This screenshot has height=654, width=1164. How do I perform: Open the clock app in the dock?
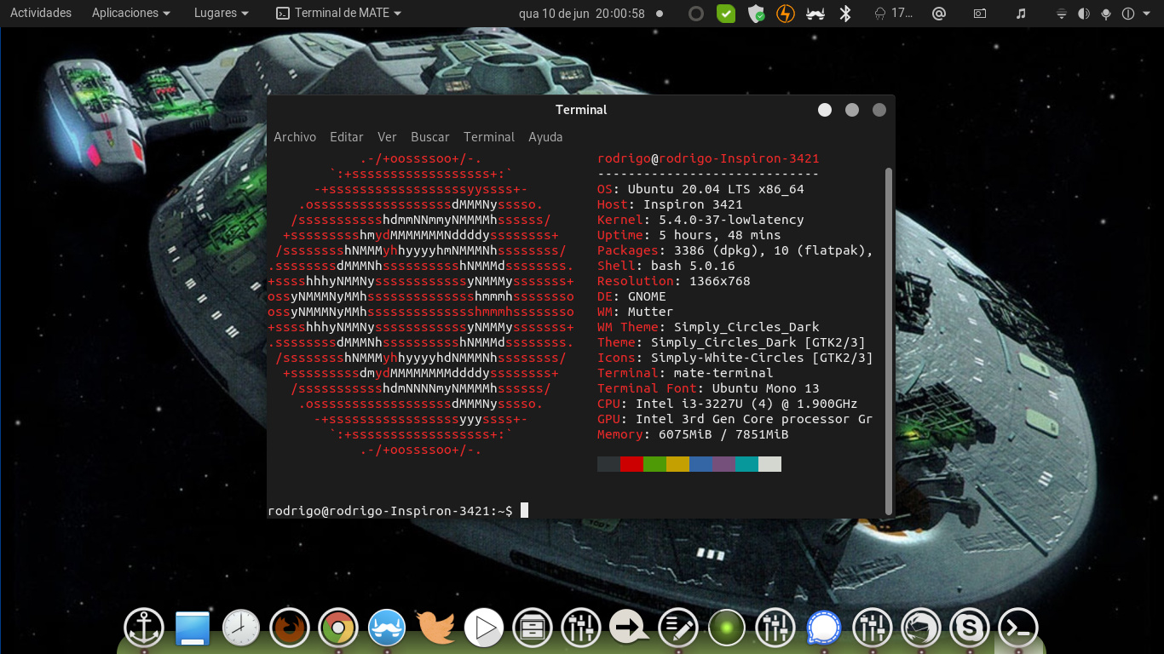pos(241,629)
